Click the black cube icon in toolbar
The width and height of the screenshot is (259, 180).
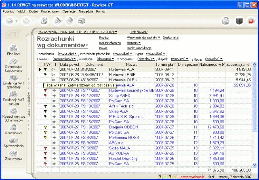click(x=239, y=21)
